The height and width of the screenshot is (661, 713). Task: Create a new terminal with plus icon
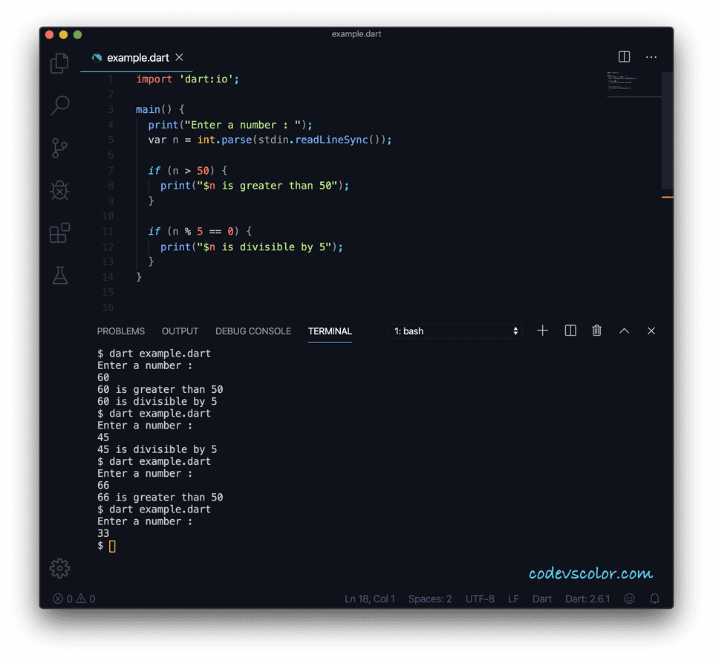pyautogui.click(x=542, y=330)
